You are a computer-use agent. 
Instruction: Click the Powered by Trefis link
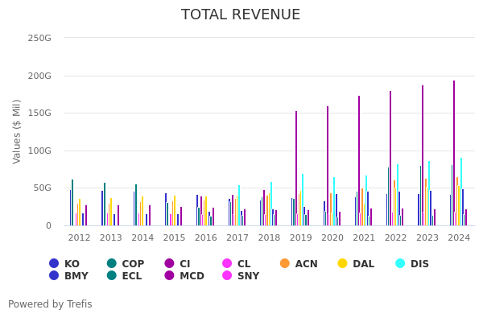[x=50, y=304]
